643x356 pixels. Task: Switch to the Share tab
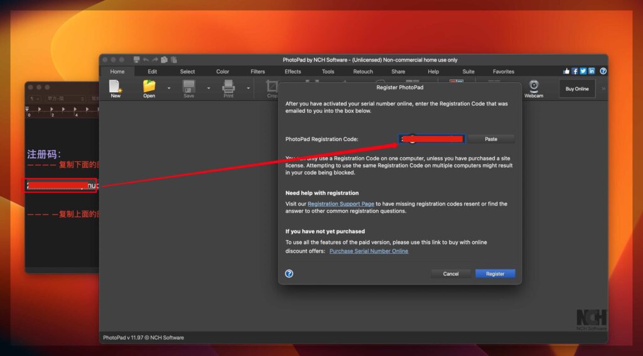tap(398, 71)
